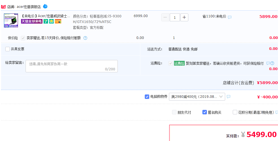Viewport: 278px width, 141px height.
Task: Open comment bubble icon after 运费险 description
Action: [268, 63]
